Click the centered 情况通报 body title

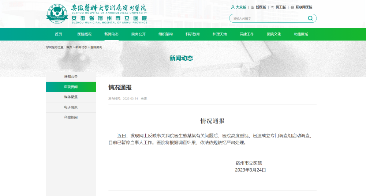pos(212,121)
